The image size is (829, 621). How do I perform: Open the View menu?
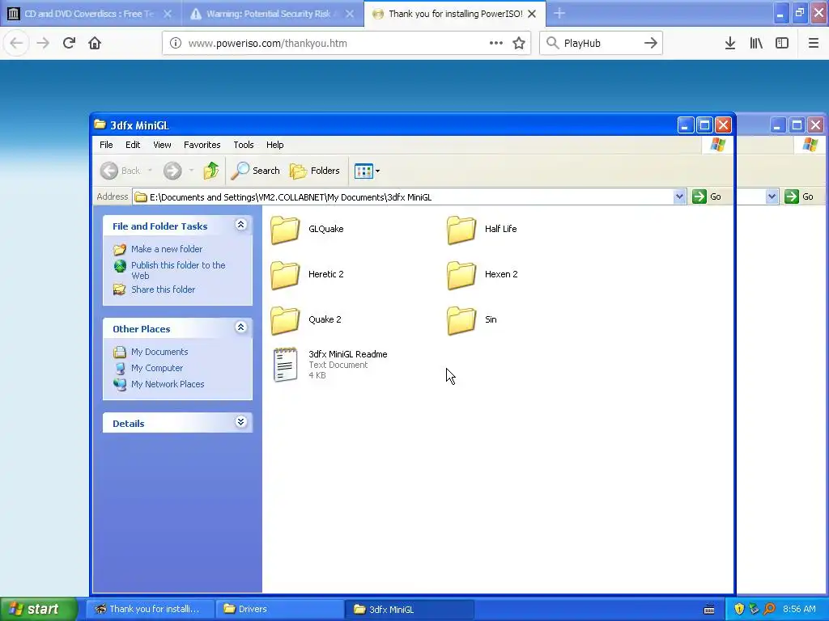click(162, 145)
